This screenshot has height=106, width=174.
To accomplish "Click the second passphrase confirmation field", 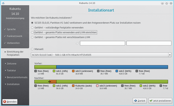I will click(149, 43).
